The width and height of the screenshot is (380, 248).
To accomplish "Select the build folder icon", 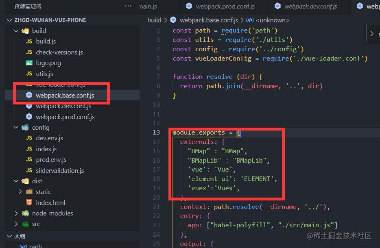I will (x=25, y=31).
